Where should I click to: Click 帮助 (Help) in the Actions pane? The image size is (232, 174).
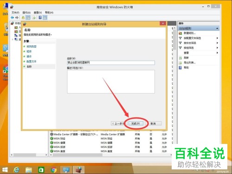coord(186,68)
